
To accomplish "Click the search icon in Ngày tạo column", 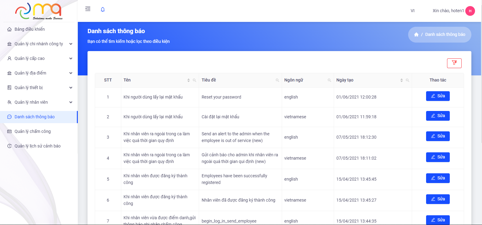I will pyautogui.click(x=408, y=80).
